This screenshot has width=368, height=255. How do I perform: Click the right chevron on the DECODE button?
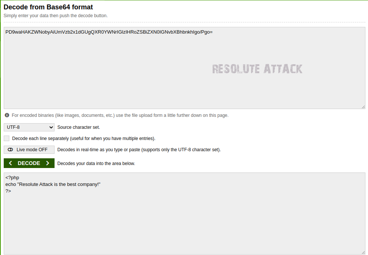click(48, 163)
